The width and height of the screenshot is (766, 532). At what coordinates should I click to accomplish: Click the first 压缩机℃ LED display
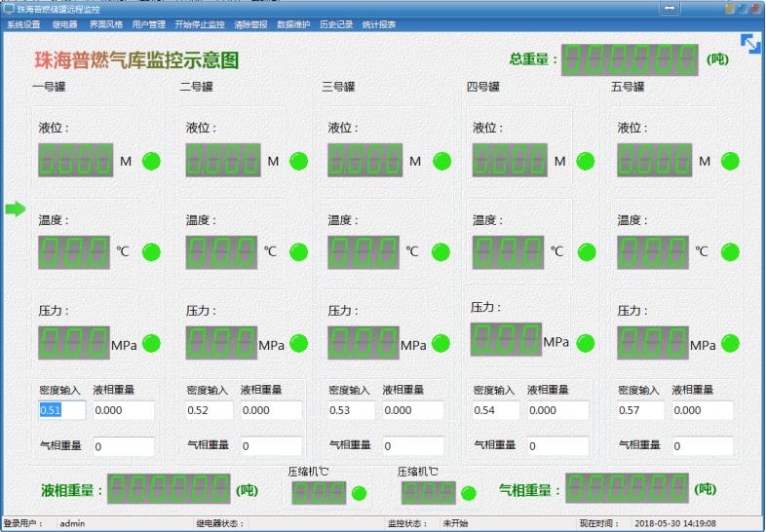(x=319, y=493)
